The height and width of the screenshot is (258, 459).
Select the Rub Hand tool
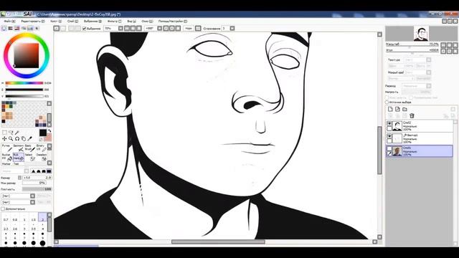pos(19,157)
